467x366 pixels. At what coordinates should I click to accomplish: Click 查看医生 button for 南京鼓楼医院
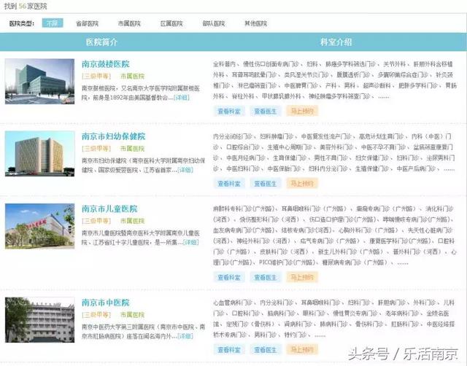click(266, 112)
